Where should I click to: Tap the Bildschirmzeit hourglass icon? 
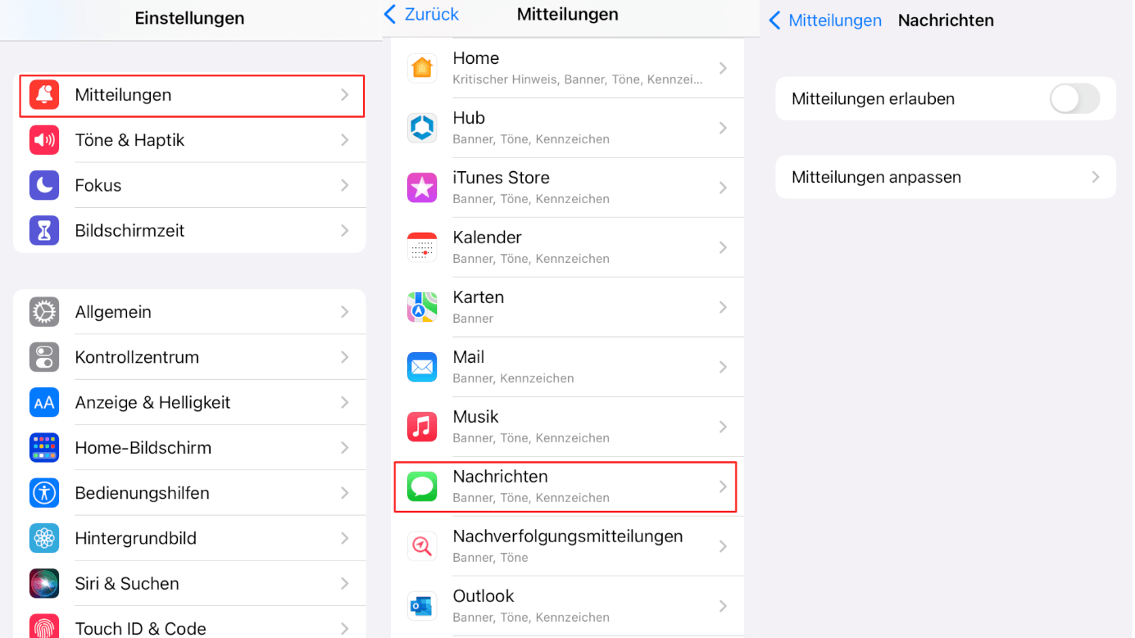44,231
